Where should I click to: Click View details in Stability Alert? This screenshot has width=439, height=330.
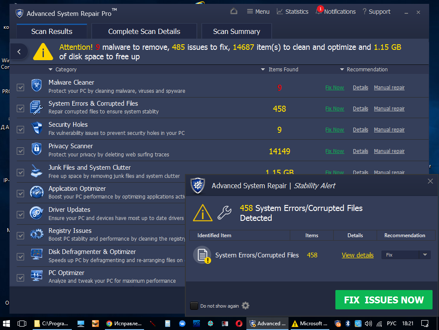pyautogui.click(x=358, y=255)
